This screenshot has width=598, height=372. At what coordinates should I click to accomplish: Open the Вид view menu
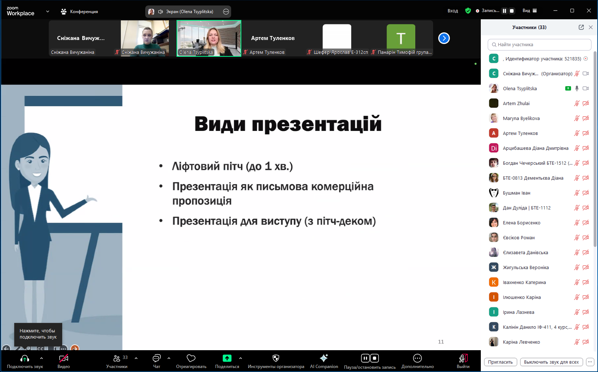530,11
